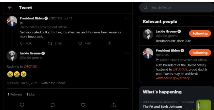Viewport: 214px width, 110px height.
Task: Like Jackie Greene's emoji reply
Action: pyautogui.click(x=83, y=105)
